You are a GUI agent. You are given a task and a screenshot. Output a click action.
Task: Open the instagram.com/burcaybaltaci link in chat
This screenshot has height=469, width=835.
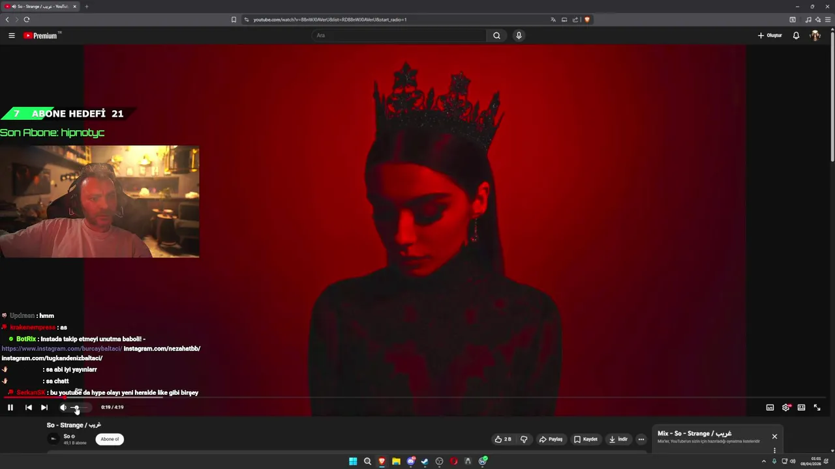click(x=62, y=349)
